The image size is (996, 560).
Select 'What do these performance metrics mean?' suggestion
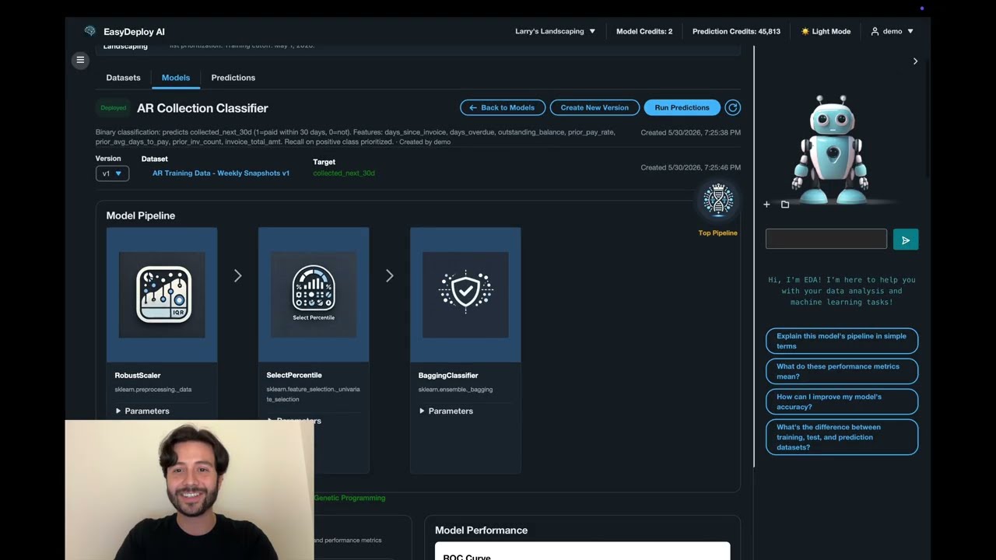pyautogui.click(x=842, y=371)
